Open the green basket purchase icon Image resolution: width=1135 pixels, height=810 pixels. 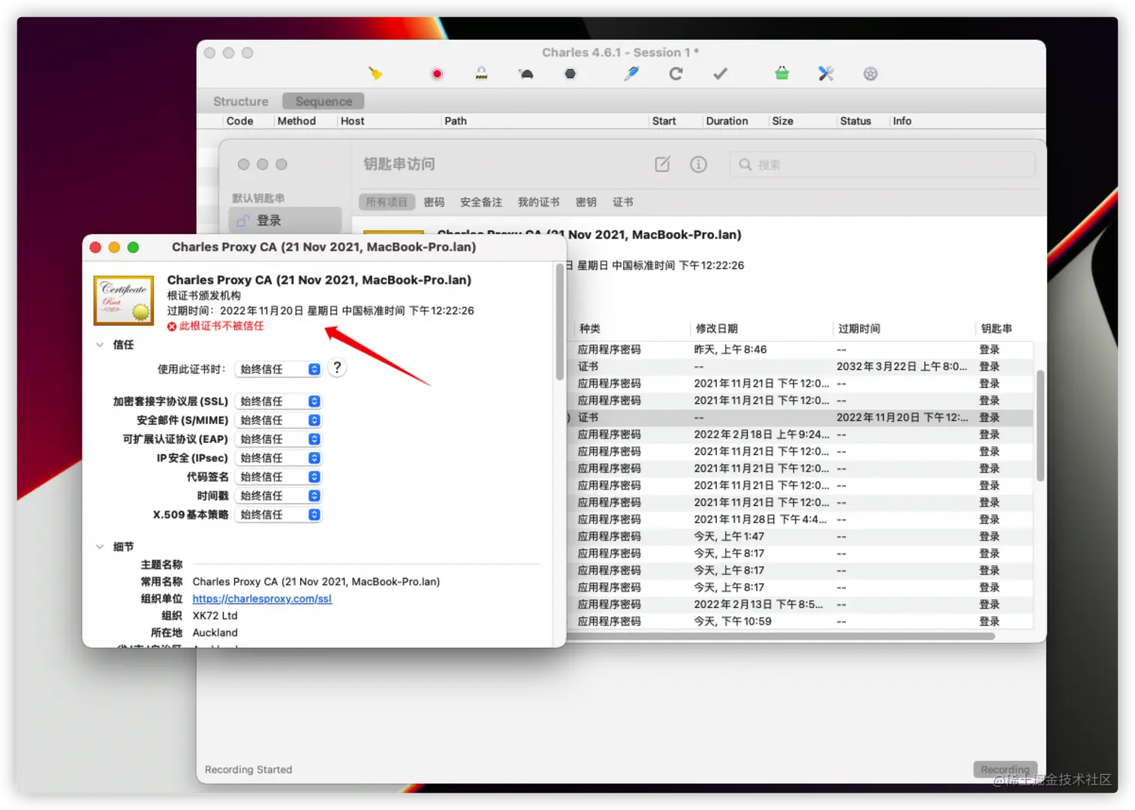pos(781,74)
